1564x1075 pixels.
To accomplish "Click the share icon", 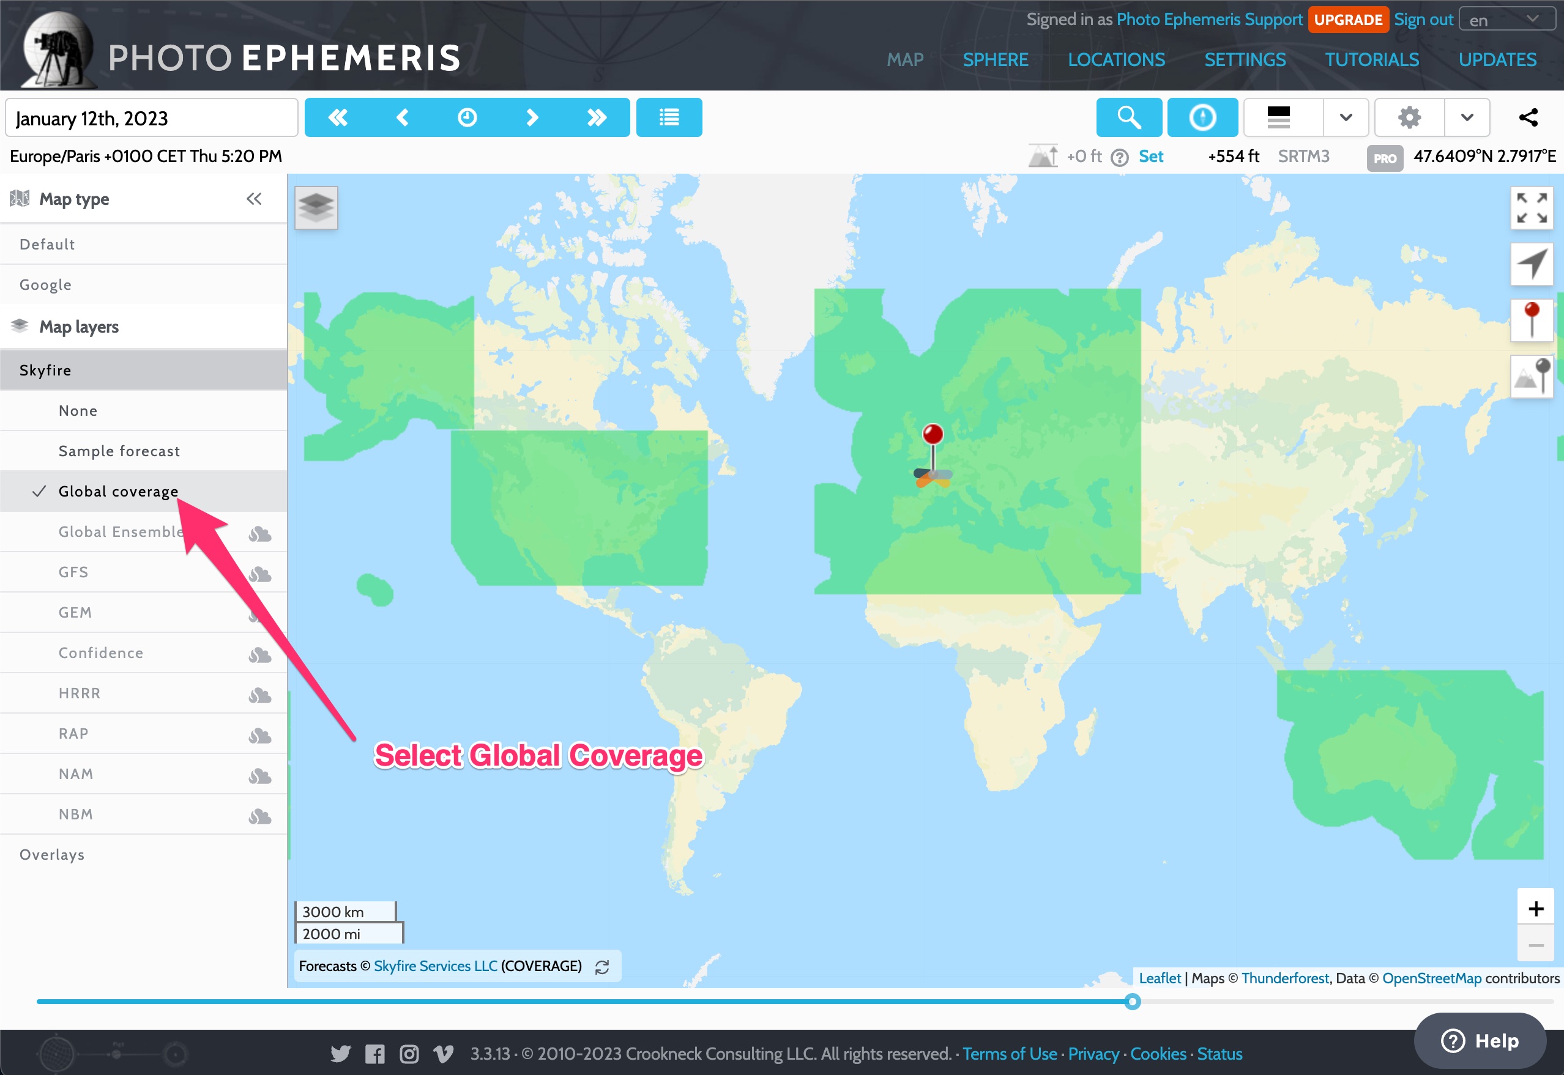I will click(1528, 117).
